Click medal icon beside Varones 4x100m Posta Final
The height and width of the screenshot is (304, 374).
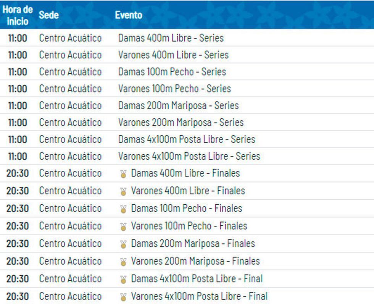(123, 297)
